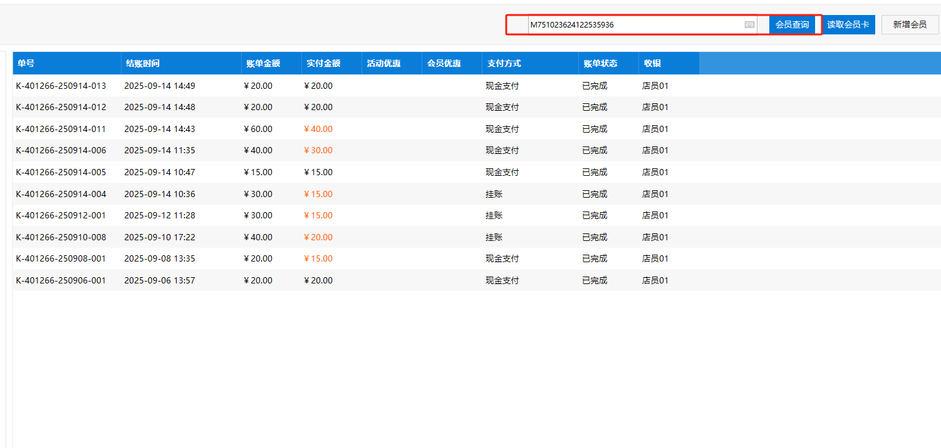Open the 新增会员 form

(910, 25)
